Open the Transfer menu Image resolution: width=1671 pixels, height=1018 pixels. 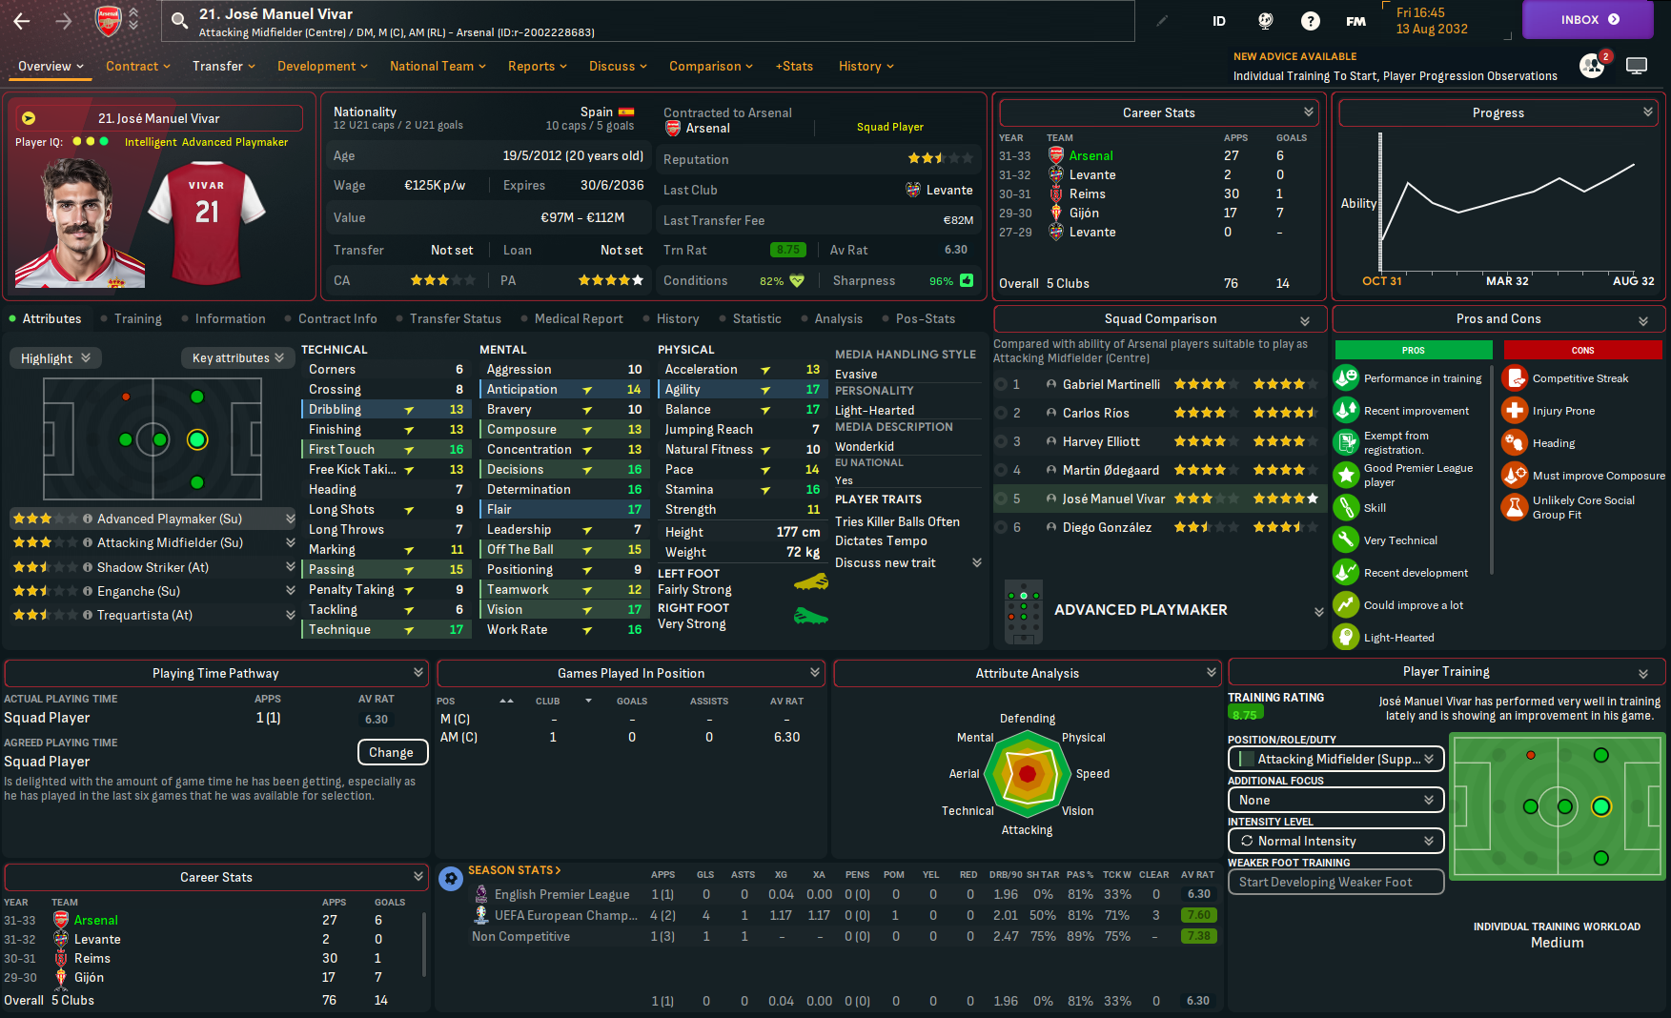pos(224,66)
